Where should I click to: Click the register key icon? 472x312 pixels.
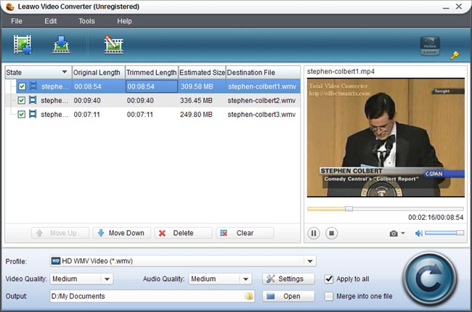[455, 55]
